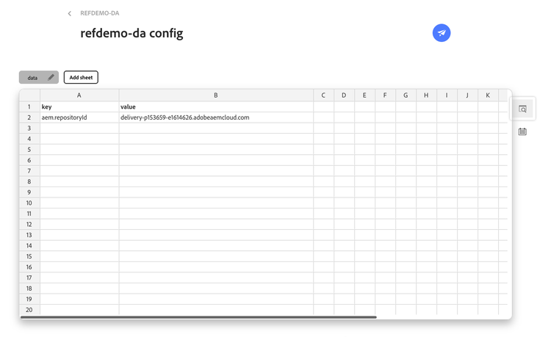Select column C header
This screenshot has height=337, width=551.
[x=323, y=95]
